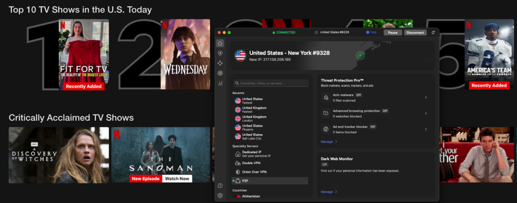Expand Advanced browsing protection chevron
517x203 pixels.
[x=426, y=113]
